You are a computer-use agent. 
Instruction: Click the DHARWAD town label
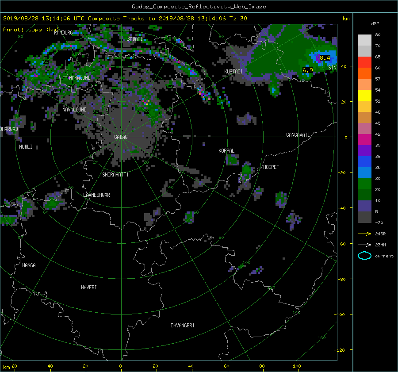click(9, 129)
